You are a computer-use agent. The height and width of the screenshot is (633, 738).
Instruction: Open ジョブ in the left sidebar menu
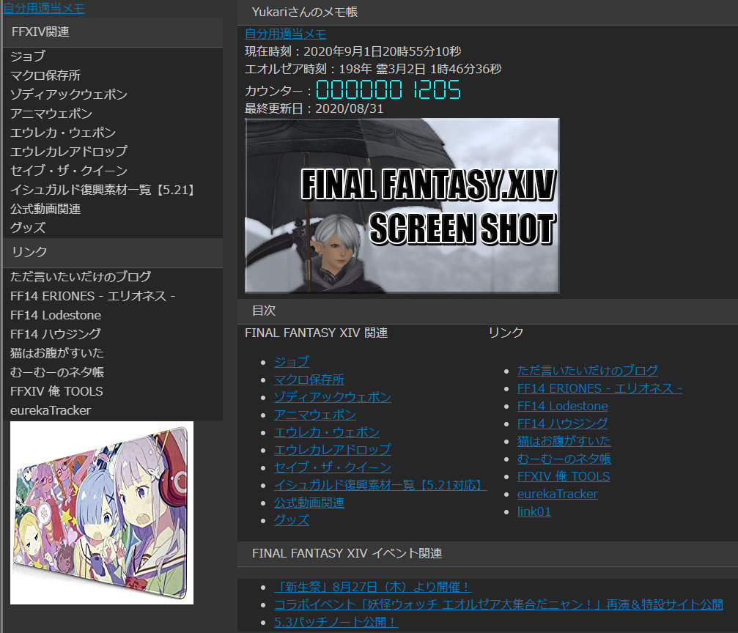[x=28, y=56]
